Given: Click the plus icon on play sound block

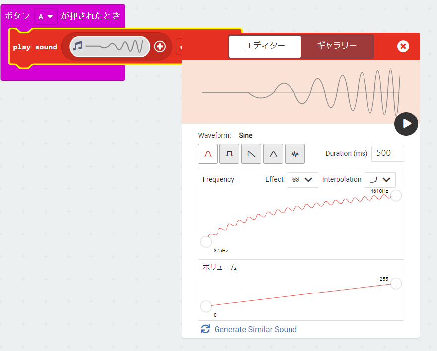Looking at the screenshot, I should click(160, 47).
